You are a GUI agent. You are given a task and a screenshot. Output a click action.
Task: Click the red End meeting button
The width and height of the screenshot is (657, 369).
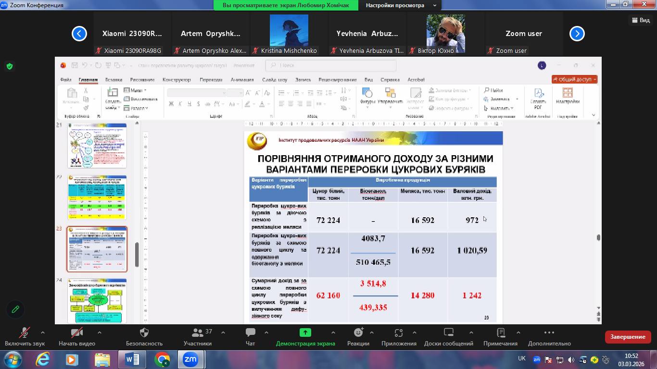pos(628,337)
